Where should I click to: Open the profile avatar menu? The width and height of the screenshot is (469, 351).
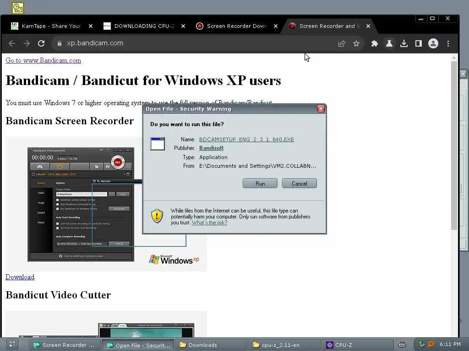pyautogui.click(x=433, y=43)
